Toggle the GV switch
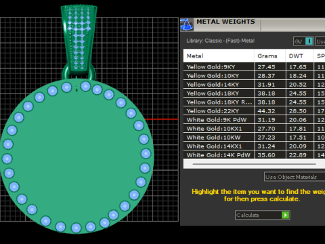The width and height of the screenshot is (325, 244). coord(303,41)
